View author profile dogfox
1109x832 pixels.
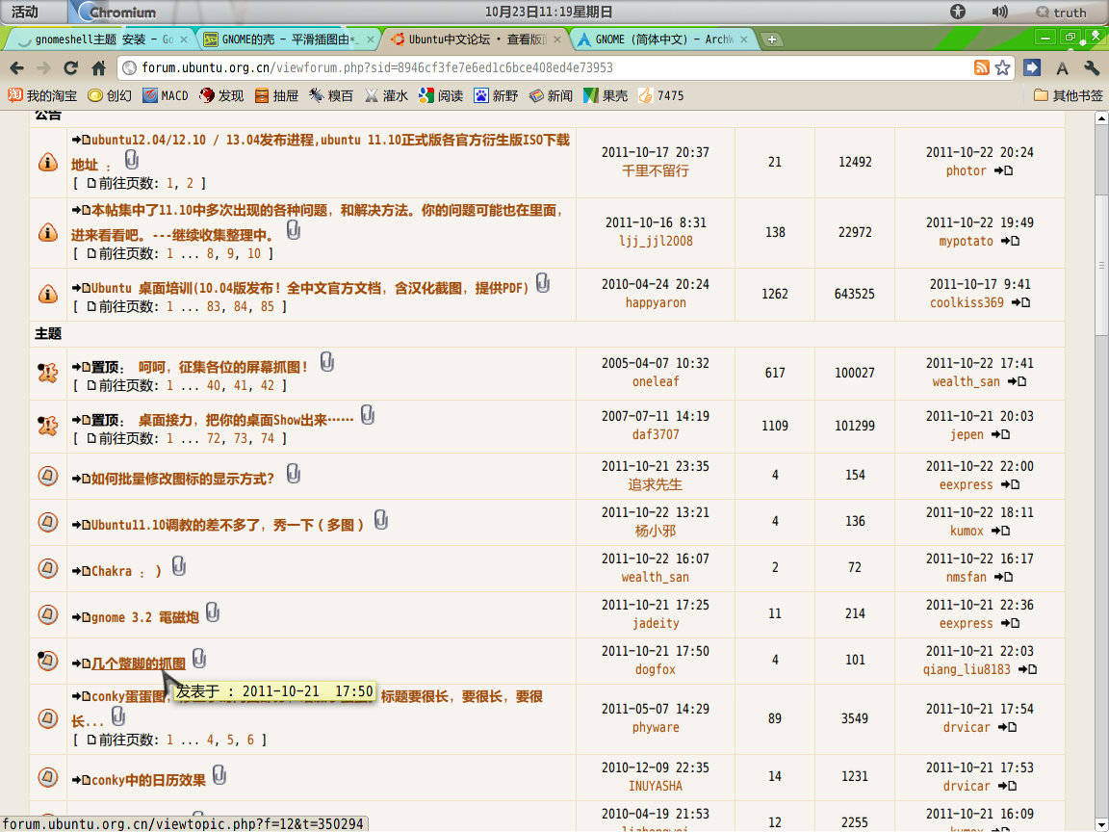pyautogui.click(x=655, y=669)
